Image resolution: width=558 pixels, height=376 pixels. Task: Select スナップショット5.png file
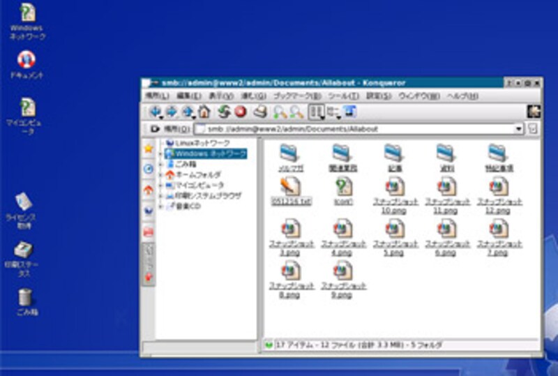pyautogui.click(x=394, y=238)
